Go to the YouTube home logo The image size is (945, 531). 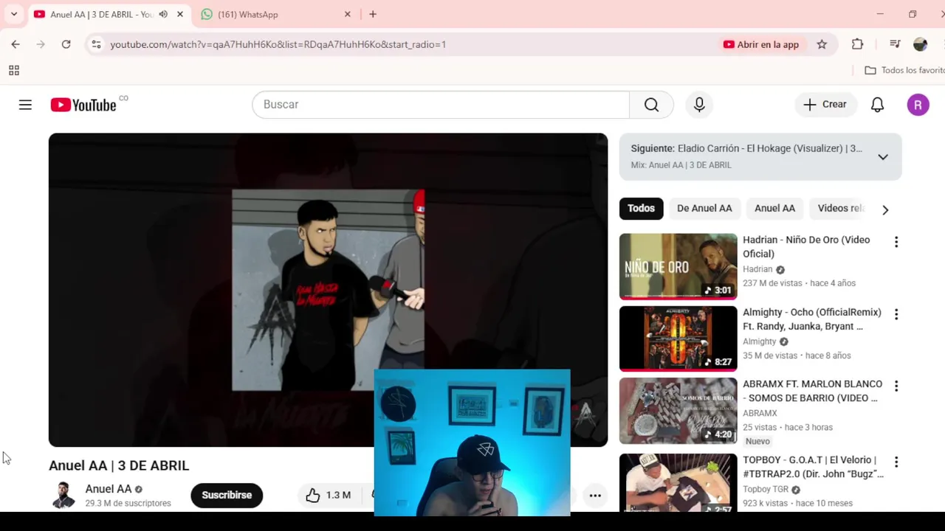tap(83, 105)
